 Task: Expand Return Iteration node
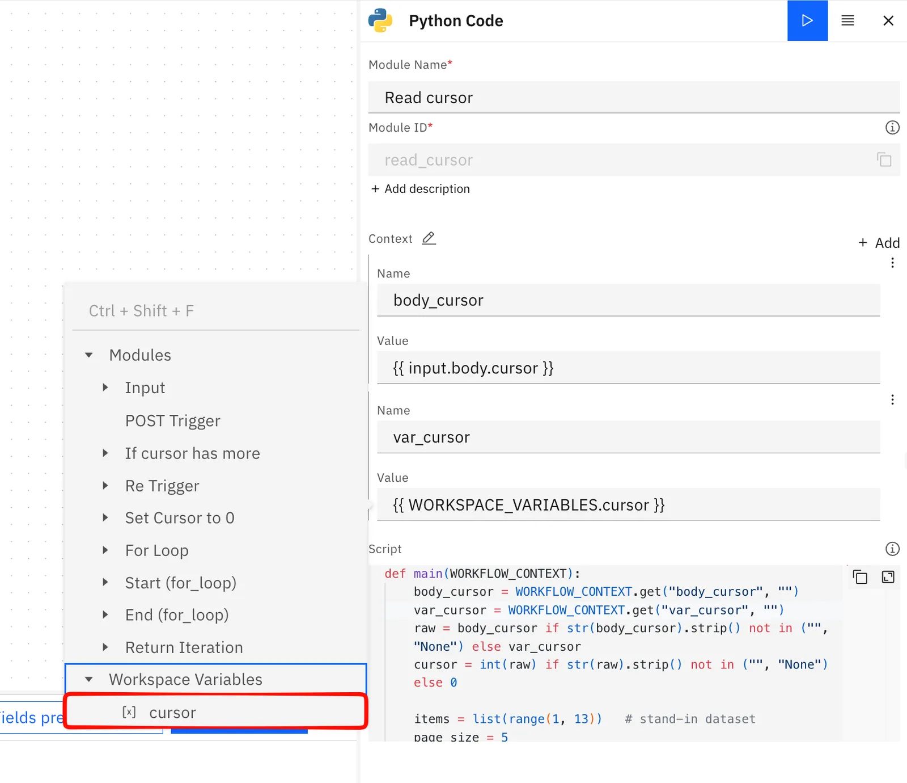(x=105, y=647)
